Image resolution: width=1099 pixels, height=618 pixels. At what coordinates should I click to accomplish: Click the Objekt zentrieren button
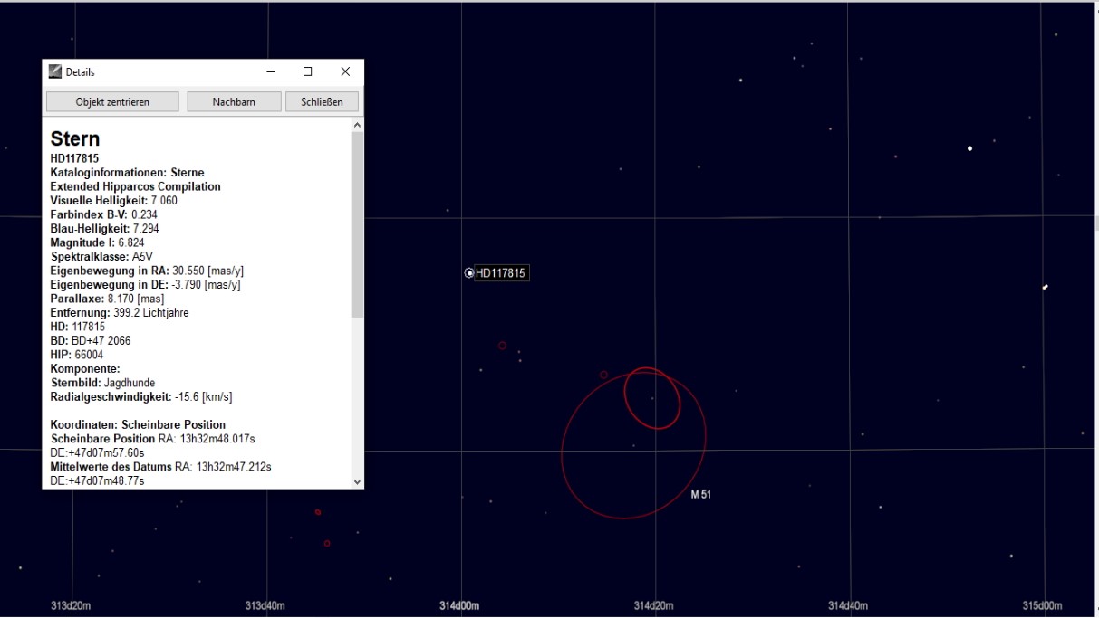click(x=112, y=102)
